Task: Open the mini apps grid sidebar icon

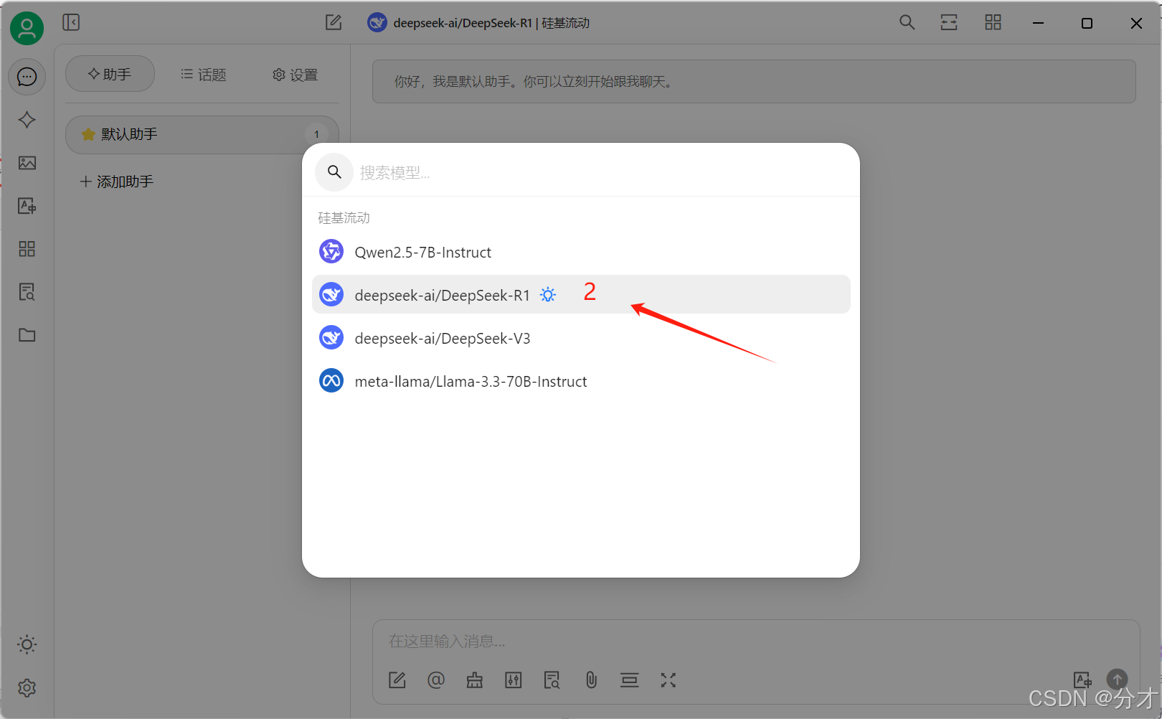Action: [x=27, y=249]
